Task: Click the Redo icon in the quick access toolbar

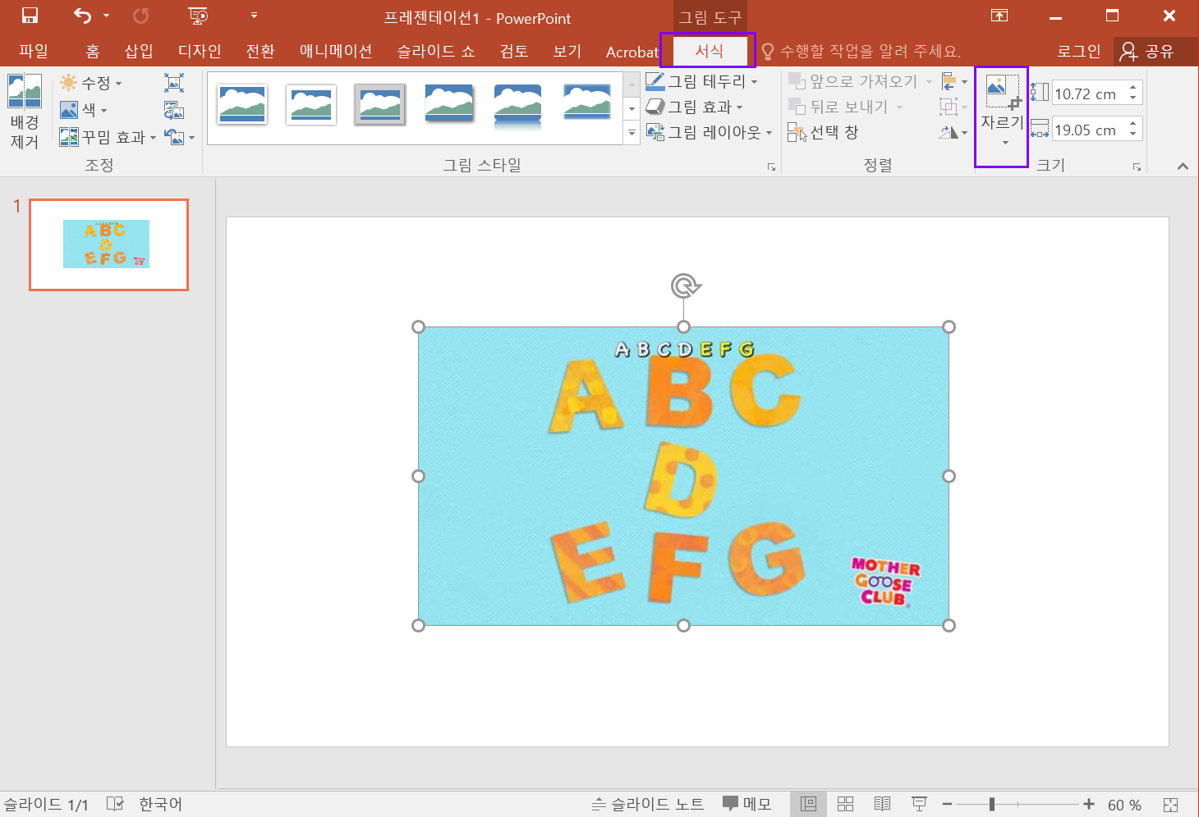Action: pos(140,16)
